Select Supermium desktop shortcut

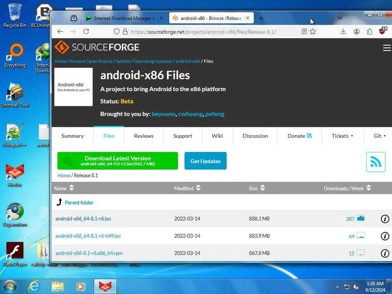15,215
